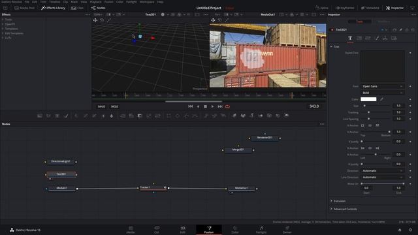The image size is (418, 235).
Task: Select the DirectionalLight1 node
Action: (x=61, y=161)
